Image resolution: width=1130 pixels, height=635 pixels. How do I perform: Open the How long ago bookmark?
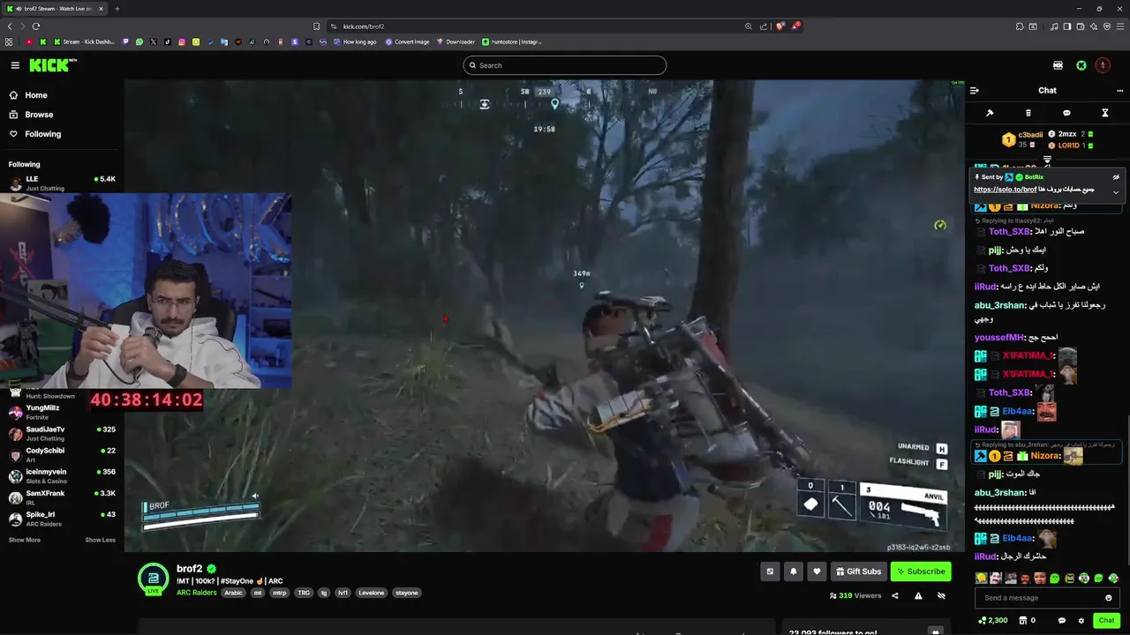pyautogui.click(x=354, y=41)
